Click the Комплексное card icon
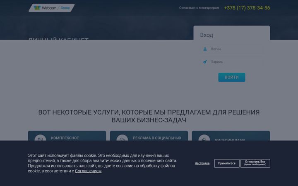298x186 pixels. 40,138
